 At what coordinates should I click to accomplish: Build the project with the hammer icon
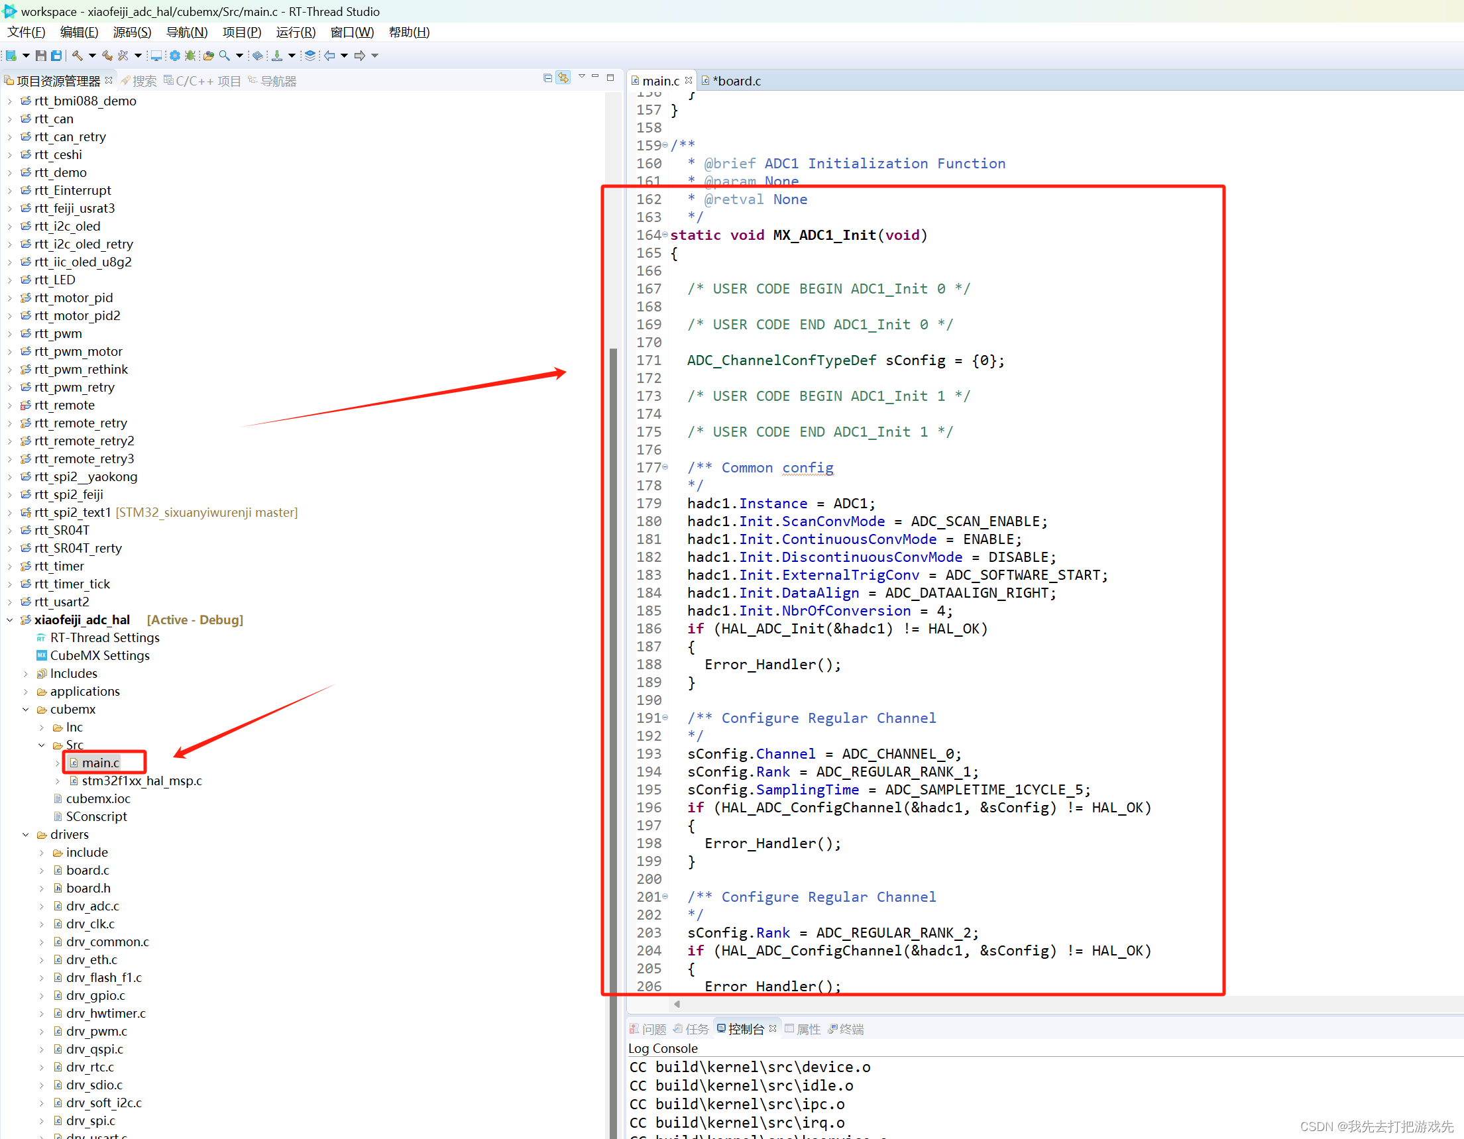(77, 56)
